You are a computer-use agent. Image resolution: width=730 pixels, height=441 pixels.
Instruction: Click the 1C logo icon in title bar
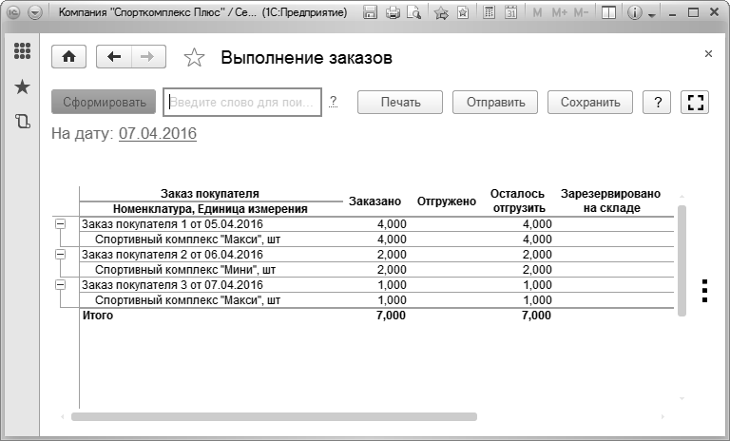(13, 12)
